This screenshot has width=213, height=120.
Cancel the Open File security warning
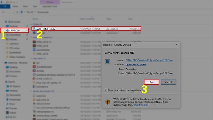tap(168, 82)
